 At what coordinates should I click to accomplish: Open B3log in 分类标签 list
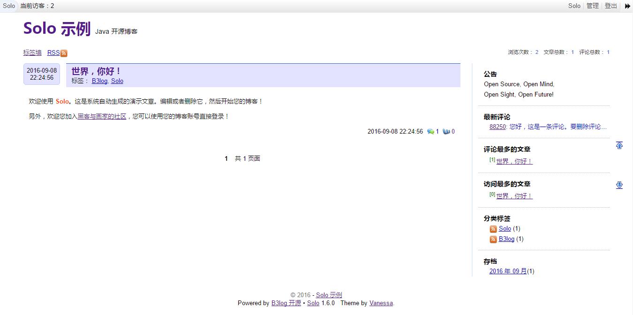(x=506, y=239)
